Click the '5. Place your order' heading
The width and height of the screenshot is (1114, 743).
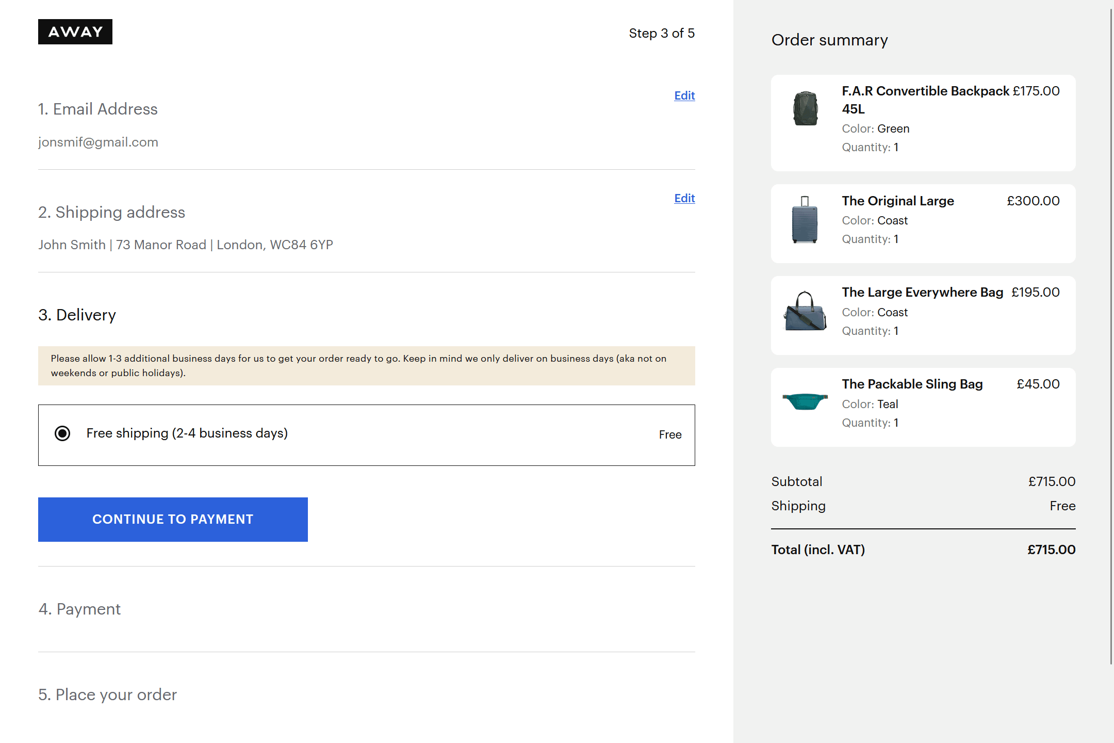107,694
